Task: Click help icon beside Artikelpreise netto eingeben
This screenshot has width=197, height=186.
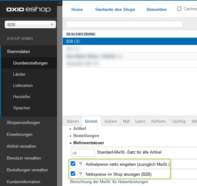Action: (80, 164)
